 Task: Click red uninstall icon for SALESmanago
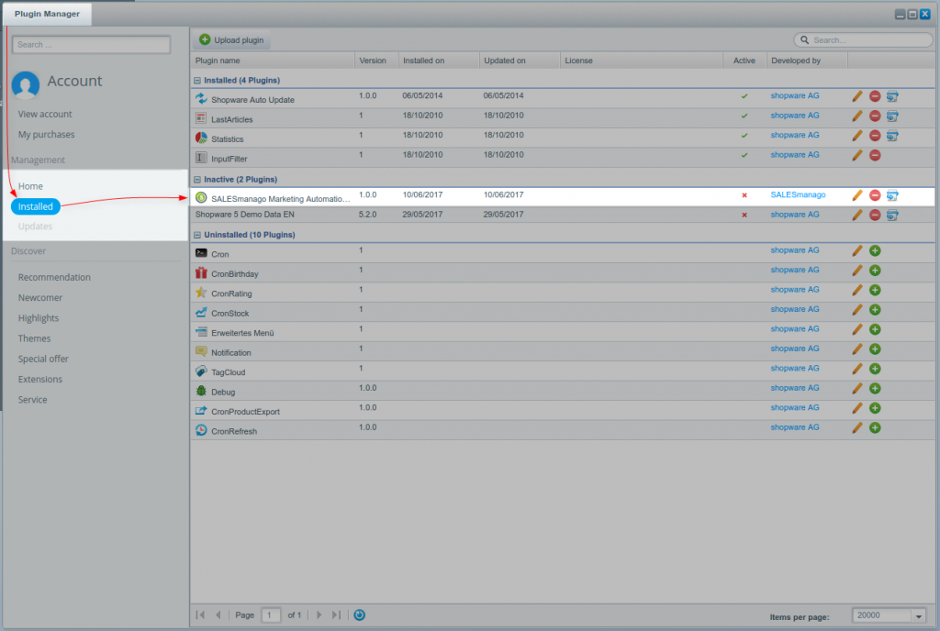pos(875,195)
